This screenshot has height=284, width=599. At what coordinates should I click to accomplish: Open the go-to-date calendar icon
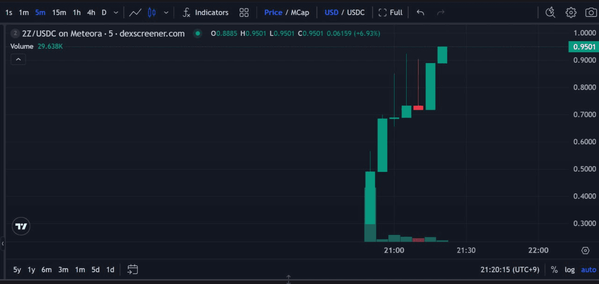[x=133, y=270]
